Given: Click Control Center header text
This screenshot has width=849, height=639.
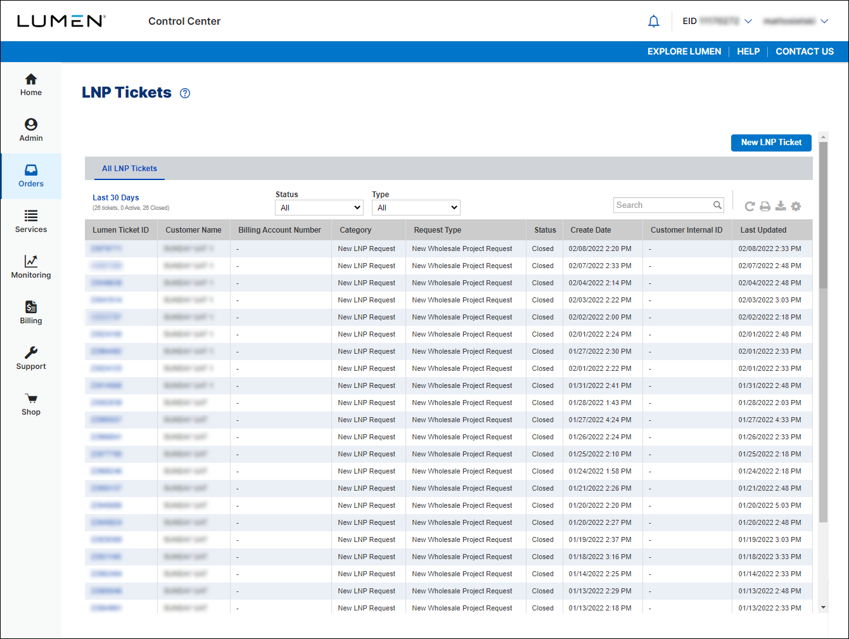Looking at the screenshot, I should [x=184, y=21].
